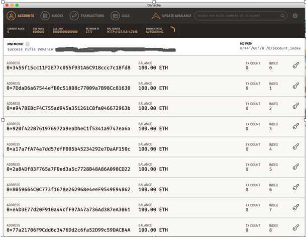
Task: Select address 0xe4D3E77d20F910a44cfF97A47a736Ad387eA3061
Action: pyautogui.click(x=68, y=210)
